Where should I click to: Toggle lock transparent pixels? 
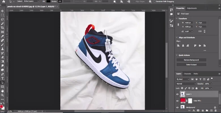[x=182, y=88]
